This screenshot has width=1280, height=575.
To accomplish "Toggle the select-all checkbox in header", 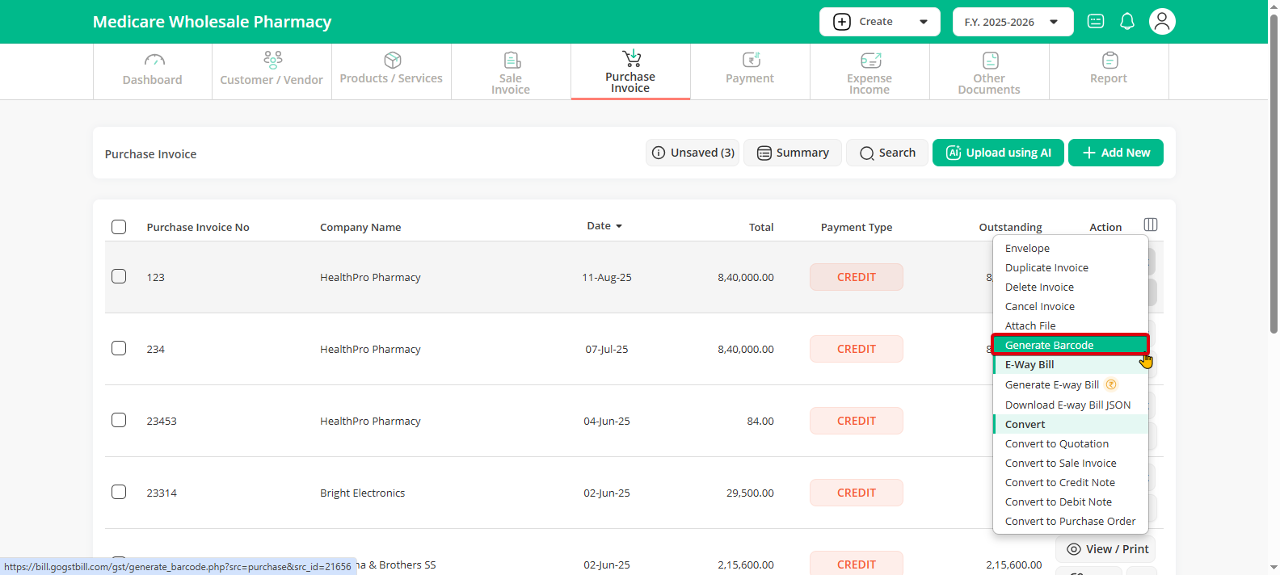I will (119, 227).
